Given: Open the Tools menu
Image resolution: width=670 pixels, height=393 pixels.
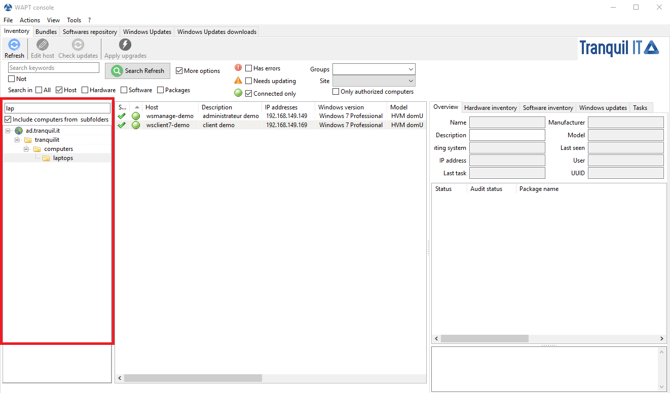Looking at the screenshot, I should point(74,20).
